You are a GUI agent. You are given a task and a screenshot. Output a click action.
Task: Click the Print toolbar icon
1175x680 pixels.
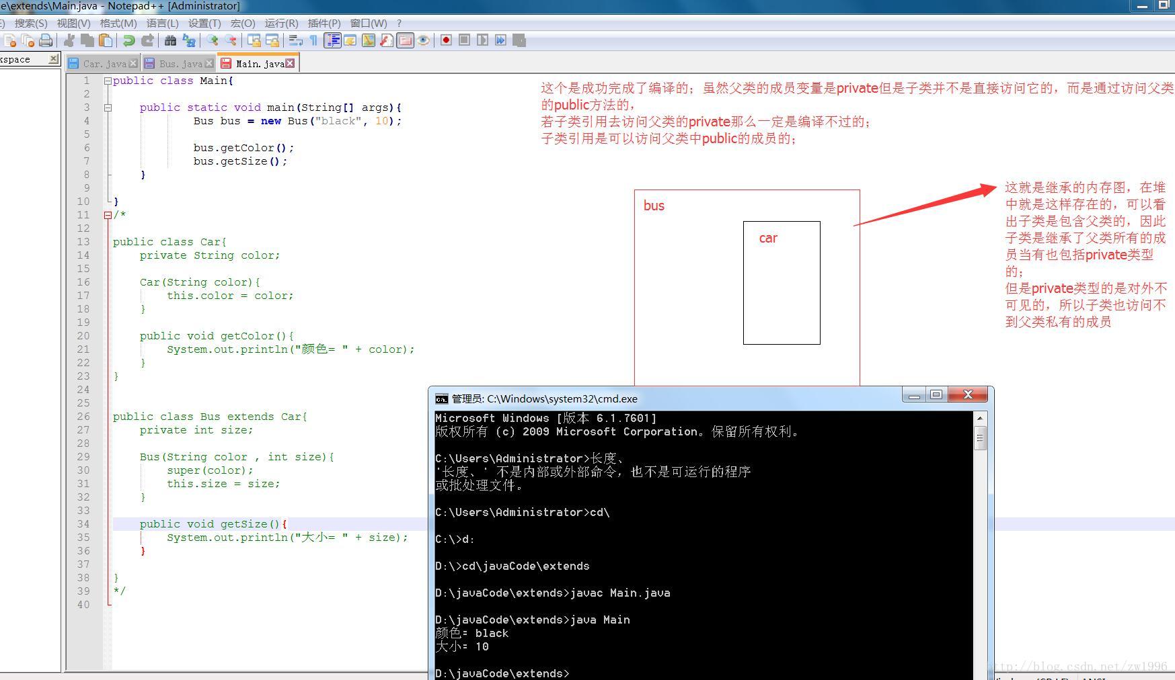46,40
